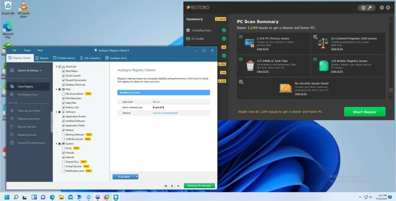Viewport: 396px width, 201px height.
Task: Open Restoro settings gear and wrench icon
Action: point(366,7)
